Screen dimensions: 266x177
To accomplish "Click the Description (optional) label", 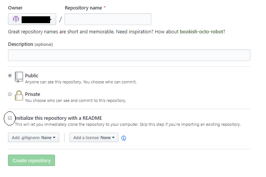I will coord(30,44).
